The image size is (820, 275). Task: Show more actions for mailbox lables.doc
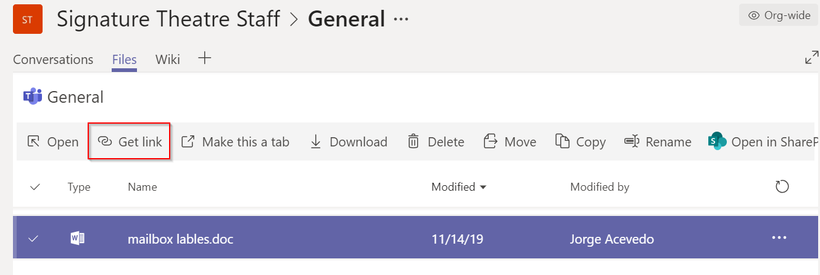point(779,238)
